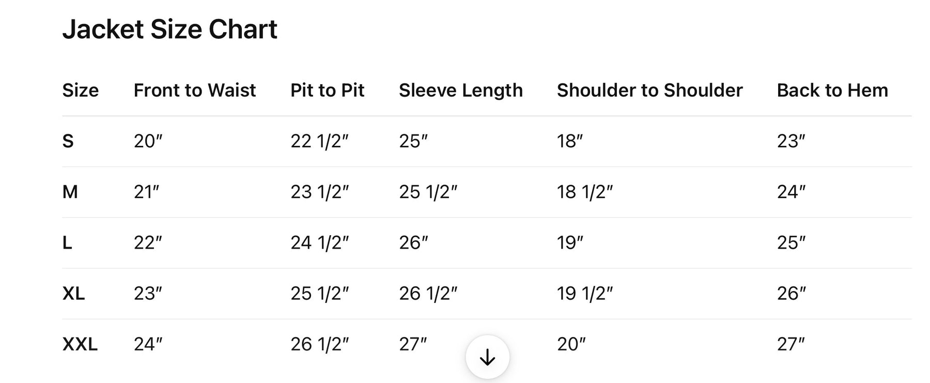Select the 25 1/2″ Sleeve Length value
The height and width of the screenshot is (383, 930).
pos(428,192)
